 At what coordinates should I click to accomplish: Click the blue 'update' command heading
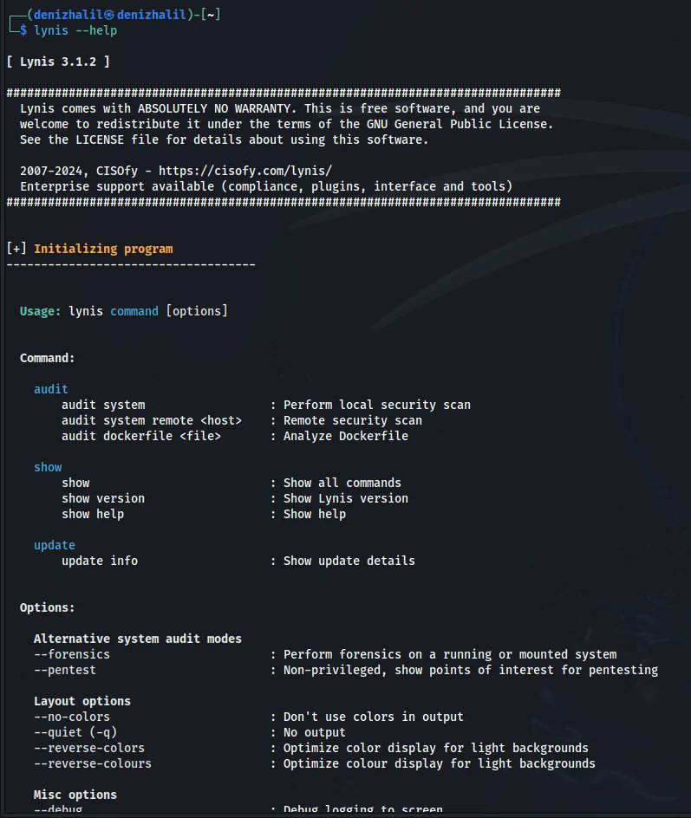[x=55, y=546]
